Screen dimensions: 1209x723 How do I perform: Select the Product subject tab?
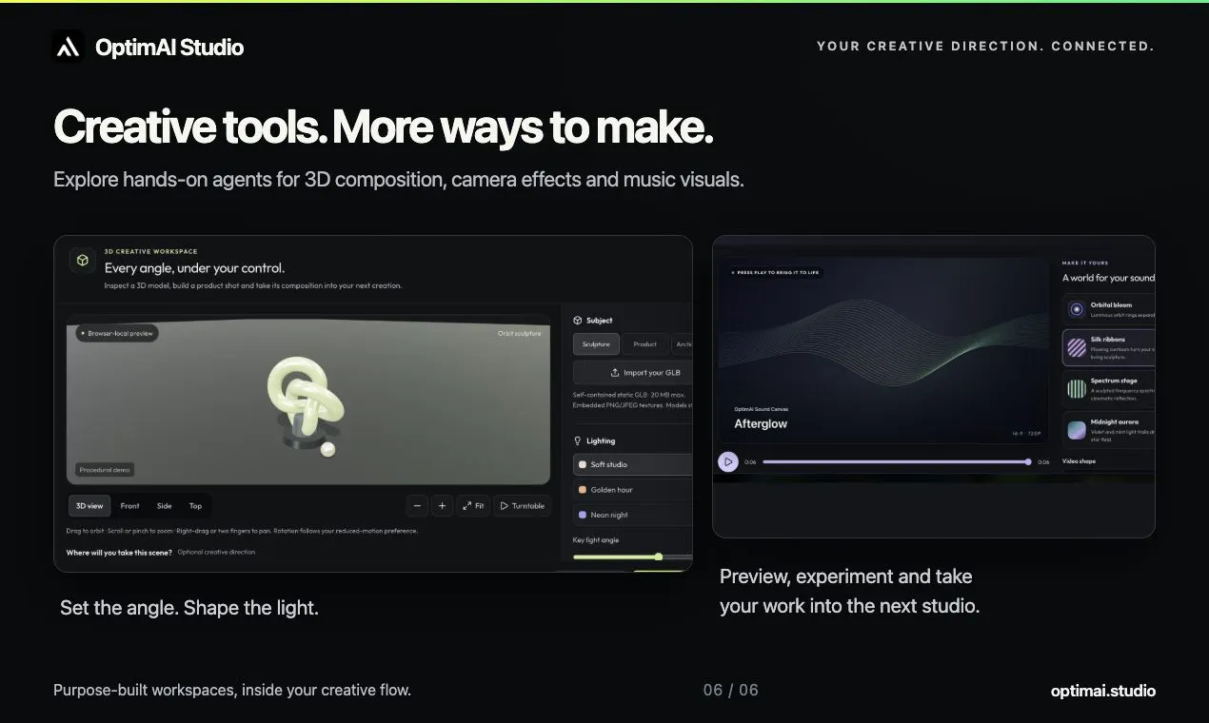click(645, 343)
